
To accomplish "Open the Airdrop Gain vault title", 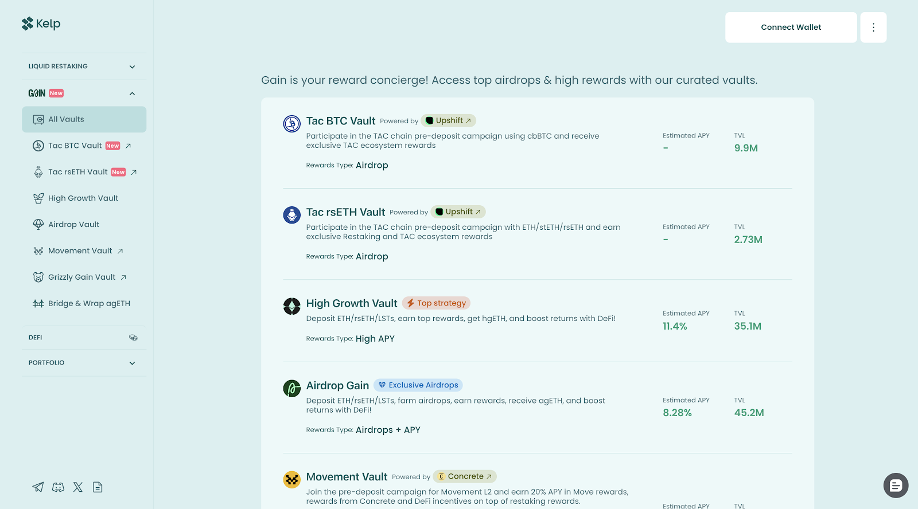I will click(x=337, y=386).
